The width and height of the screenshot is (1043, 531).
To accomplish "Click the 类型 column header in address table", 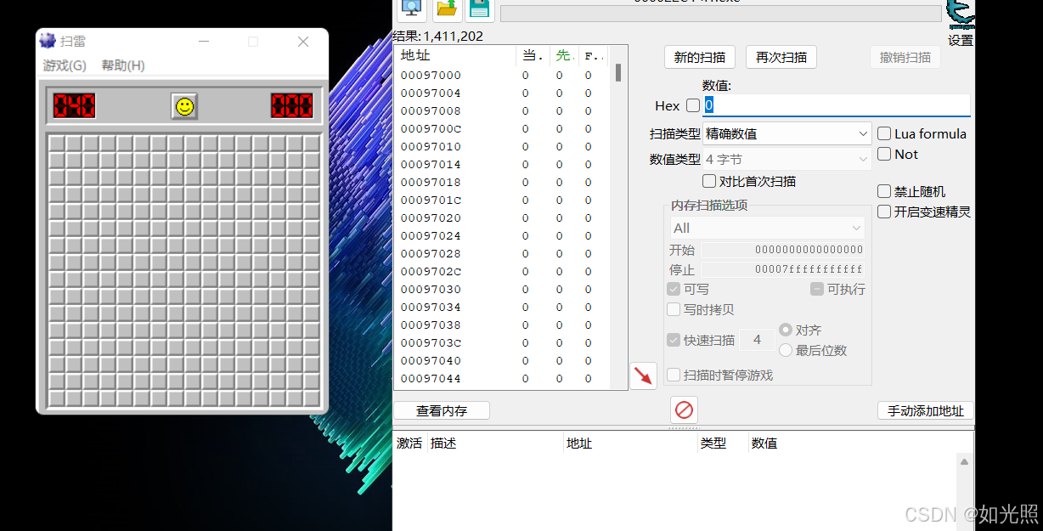I will pyautogui.click(x=723, y=443).
